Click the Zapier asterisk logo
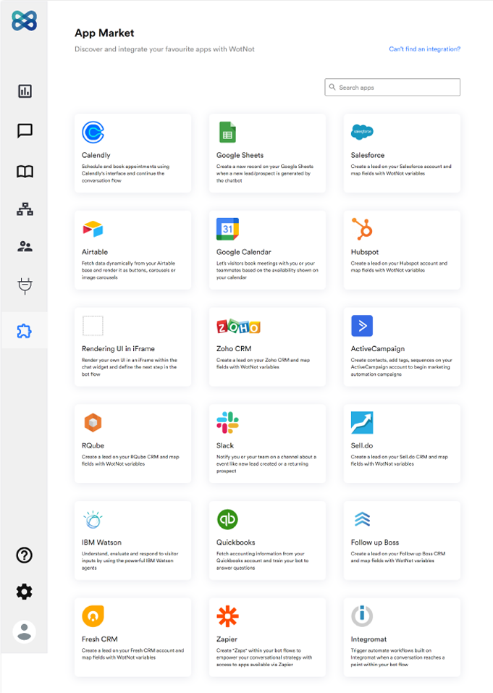The height and width of the screenshot is (693, 493). pos(227,616)
